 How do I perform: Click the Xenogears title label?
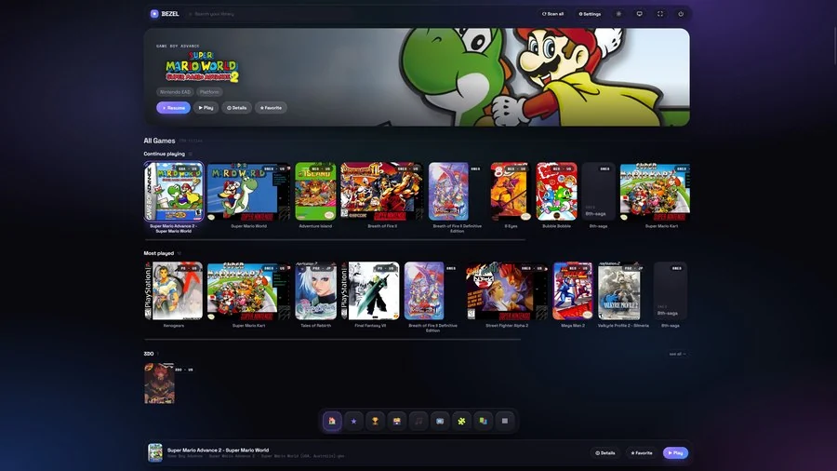[174, 326]
